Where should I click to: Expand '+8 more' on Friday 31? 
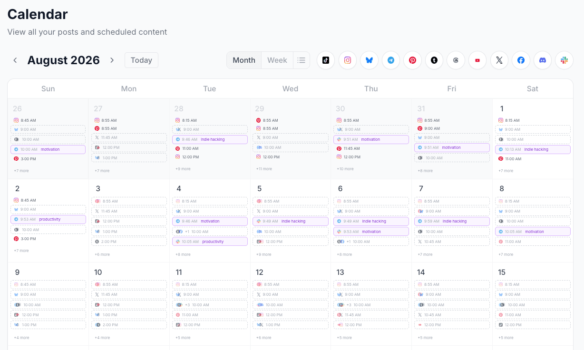[x=425, y=171]
